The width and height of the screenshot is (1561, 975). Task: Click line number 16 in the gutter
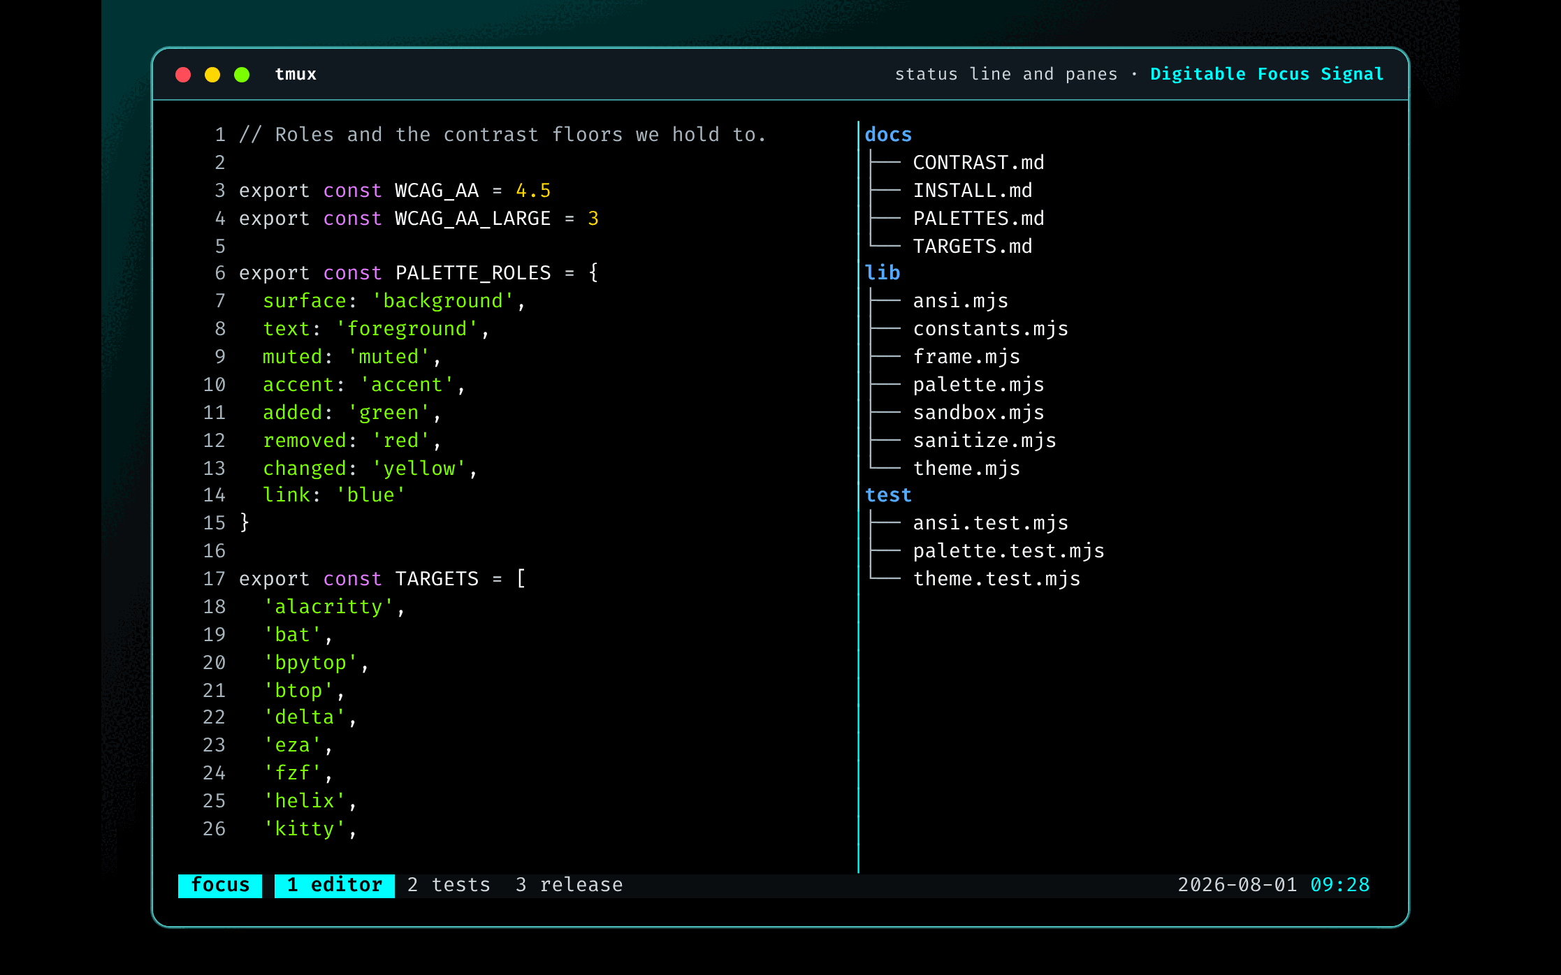[x=215, y=550]
